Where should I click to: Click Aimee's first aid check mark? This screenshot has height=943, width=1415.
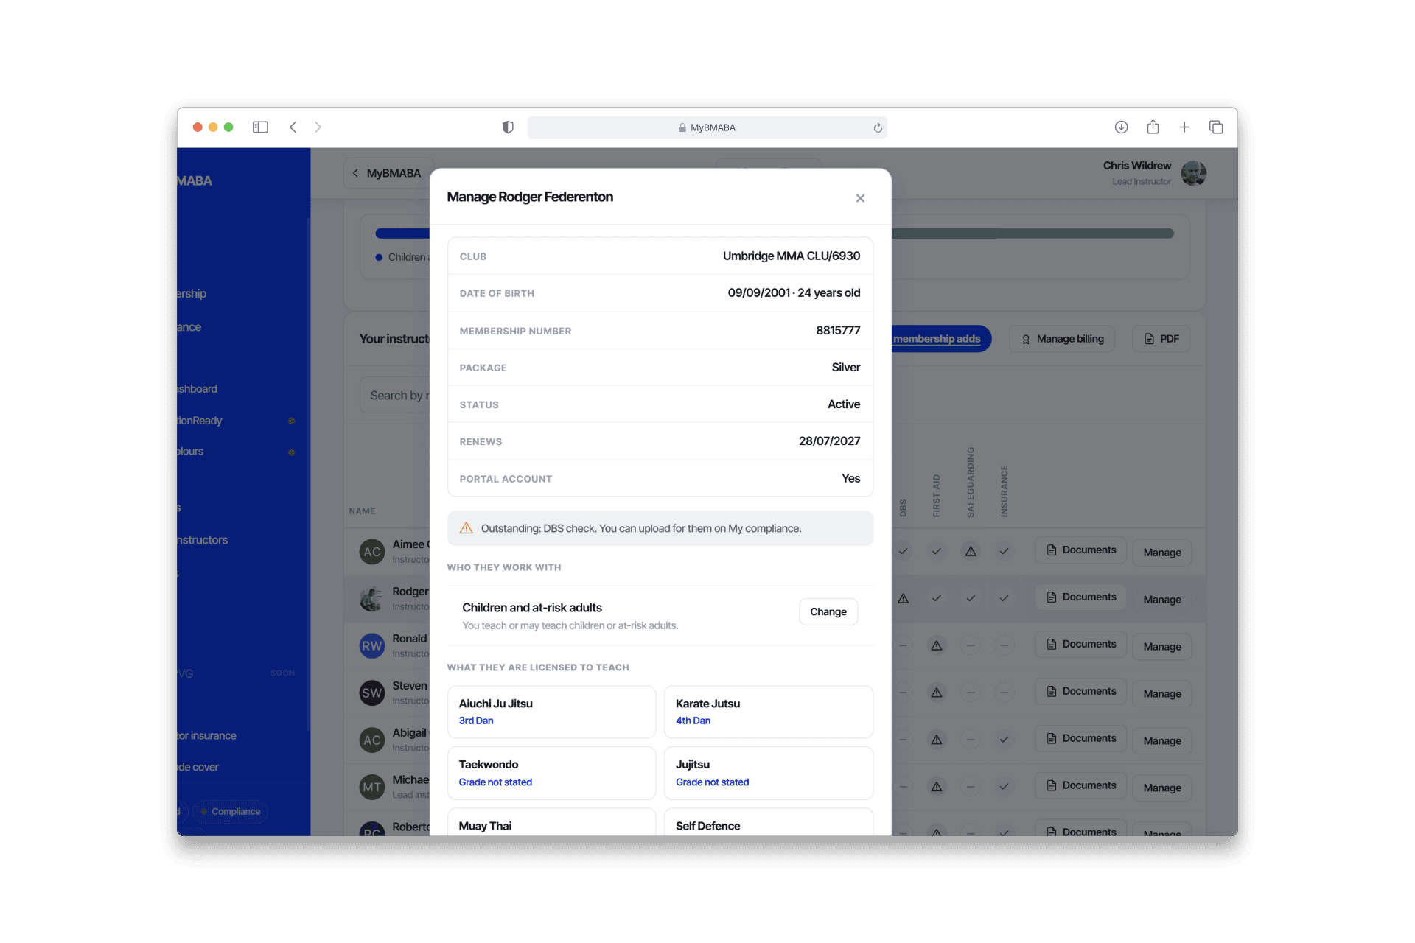[x=936, y=551]
